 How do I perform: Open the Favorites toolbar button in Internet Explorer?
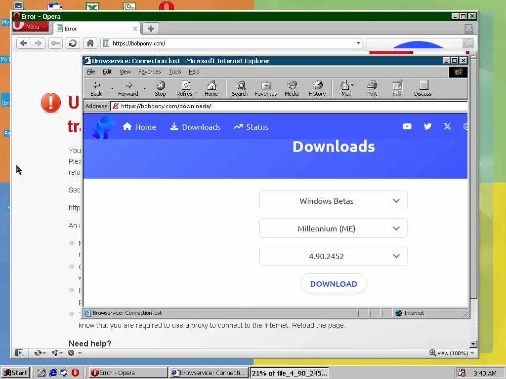click(x=265, y=89)
